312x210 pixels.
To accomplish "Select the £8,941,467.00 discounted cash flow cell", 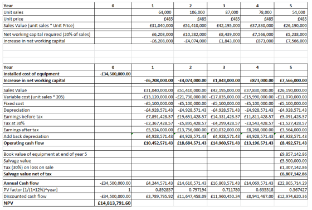I will [x=257, y=196].
